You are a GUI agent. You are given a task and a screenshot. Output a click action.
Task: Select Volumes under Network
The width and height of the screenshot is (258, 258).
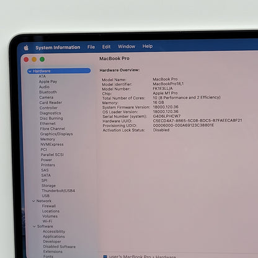[x=50, y=216]
